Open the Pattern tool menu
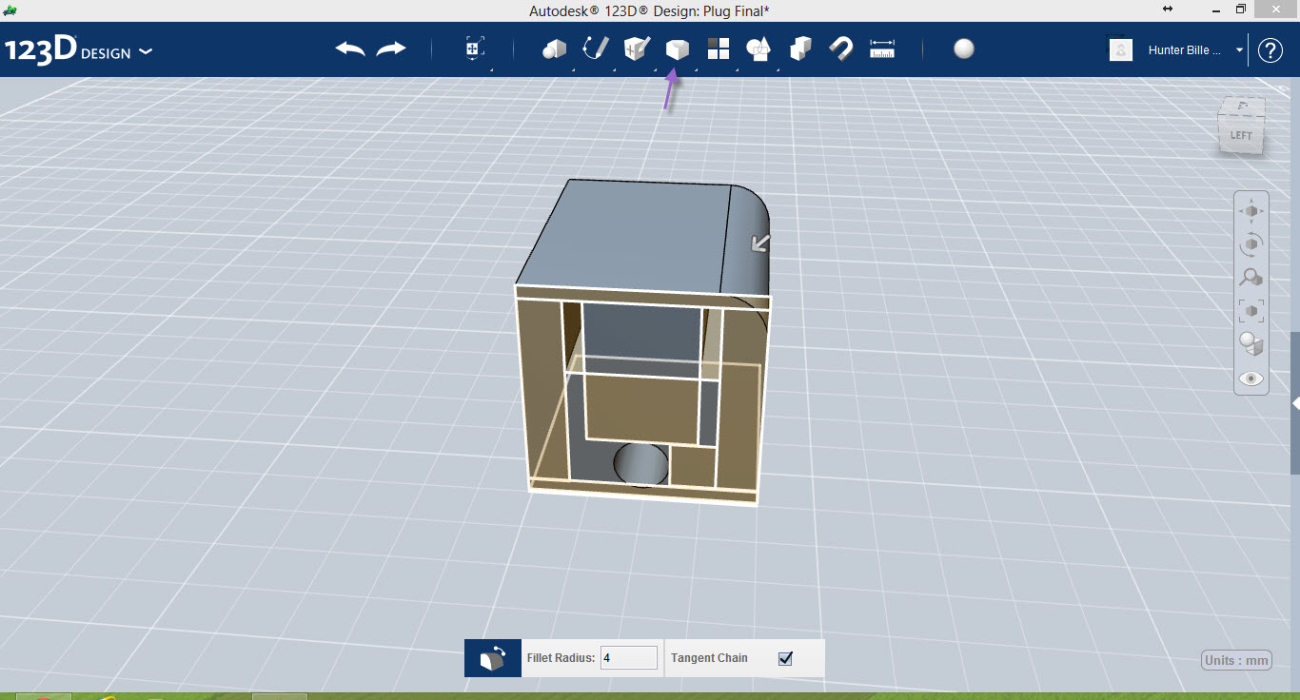Screen dimensions: 1300x700 tap(718, 49)
